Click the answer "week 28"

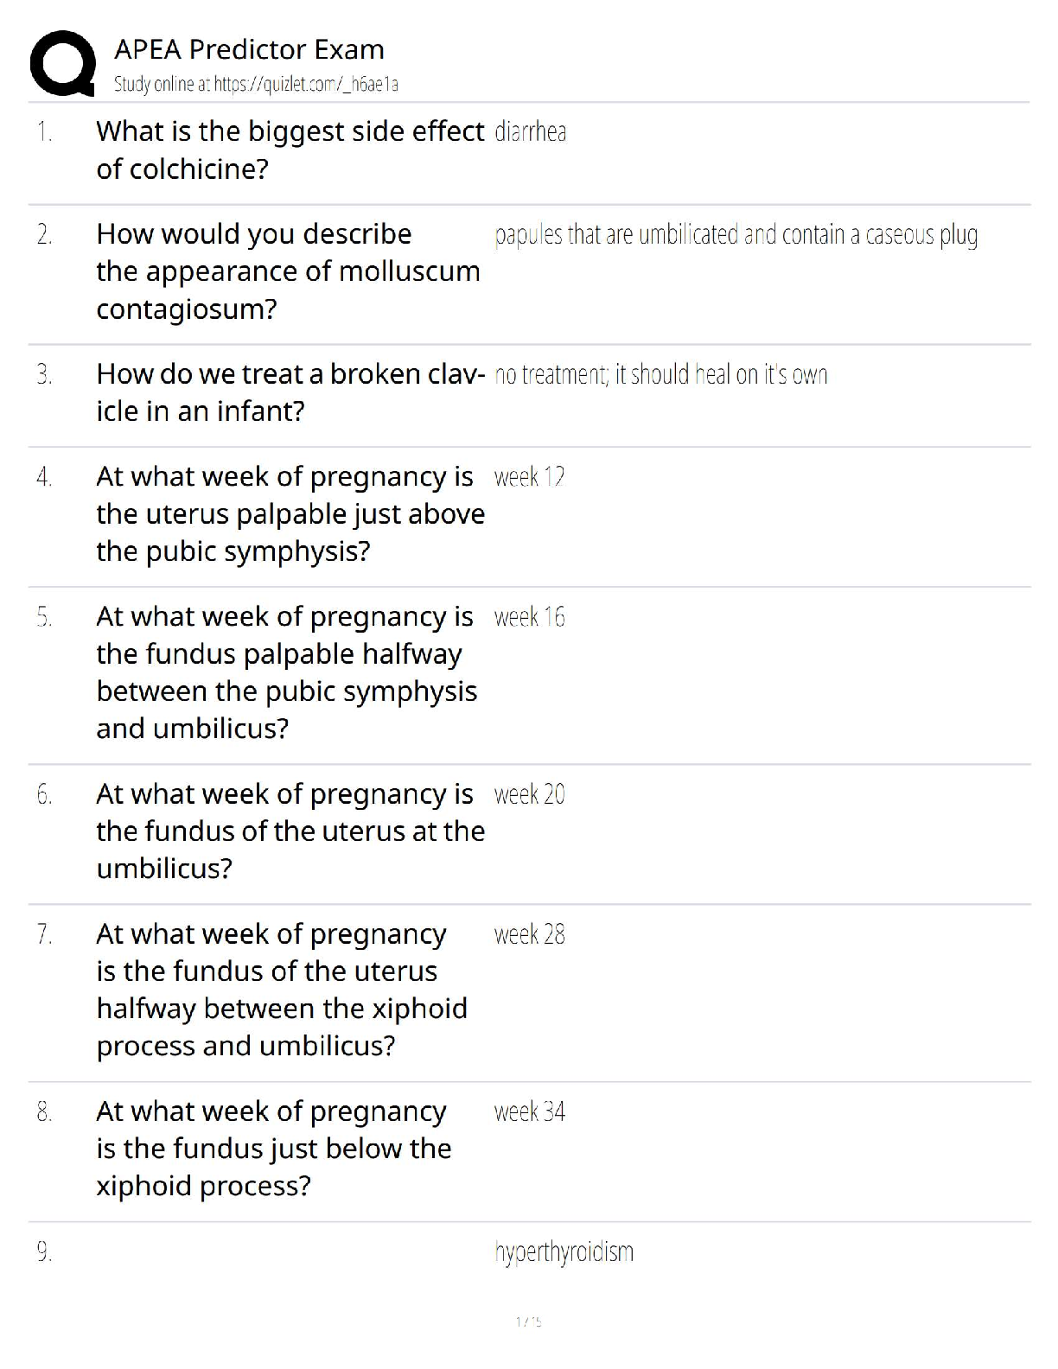pos(529,934)
